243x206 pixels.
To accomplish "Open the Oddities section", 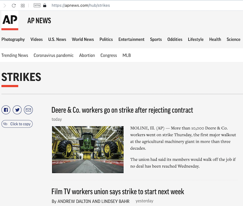I will [175, 40].
